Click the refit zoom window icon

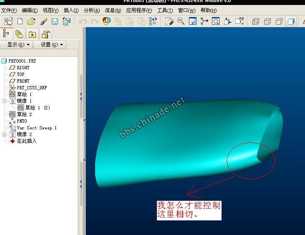(216, 21)
